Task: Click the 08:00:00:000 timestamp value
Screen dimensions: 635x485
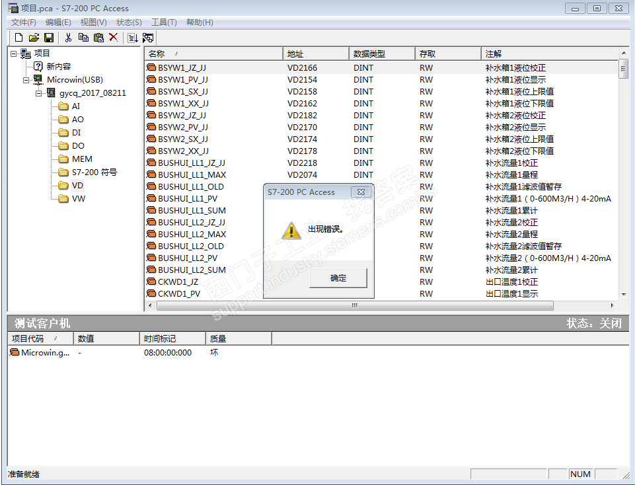Action: 168,353
